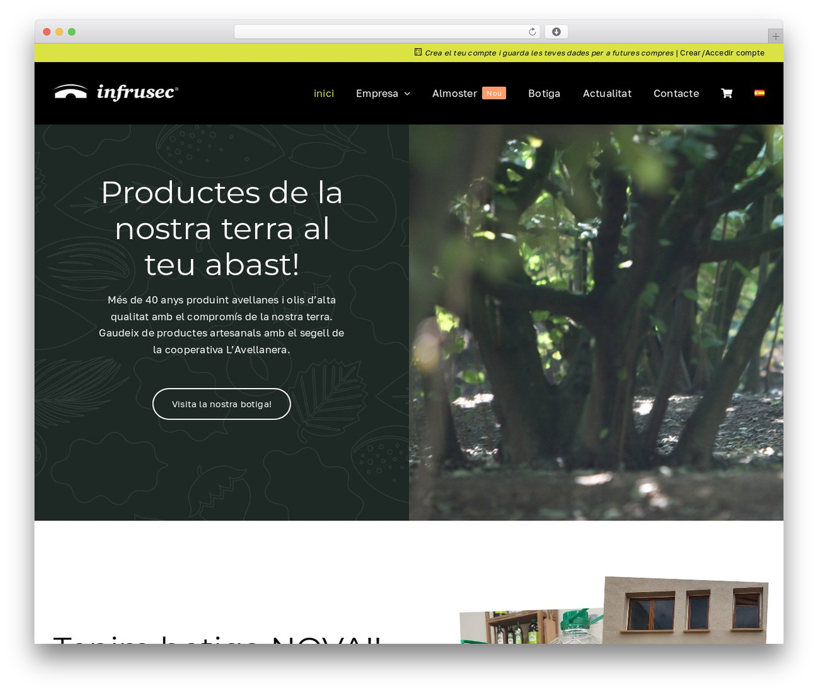Image resolution: width=818 pixels, height=693 pixels.
Task: Open a new browser tab with plus
Action: 775,36
